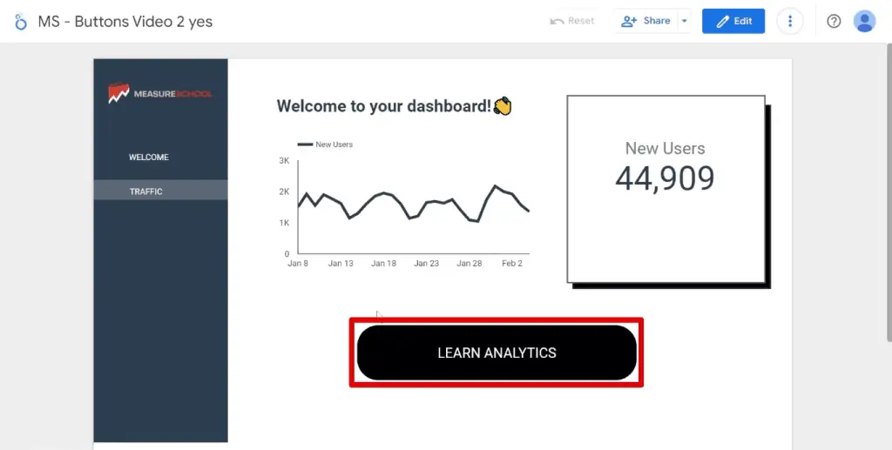The width and height of the screenshot is (892, 450).
Task: Expand the Share dropdown arrow
Action: click(x=685, y=21)
